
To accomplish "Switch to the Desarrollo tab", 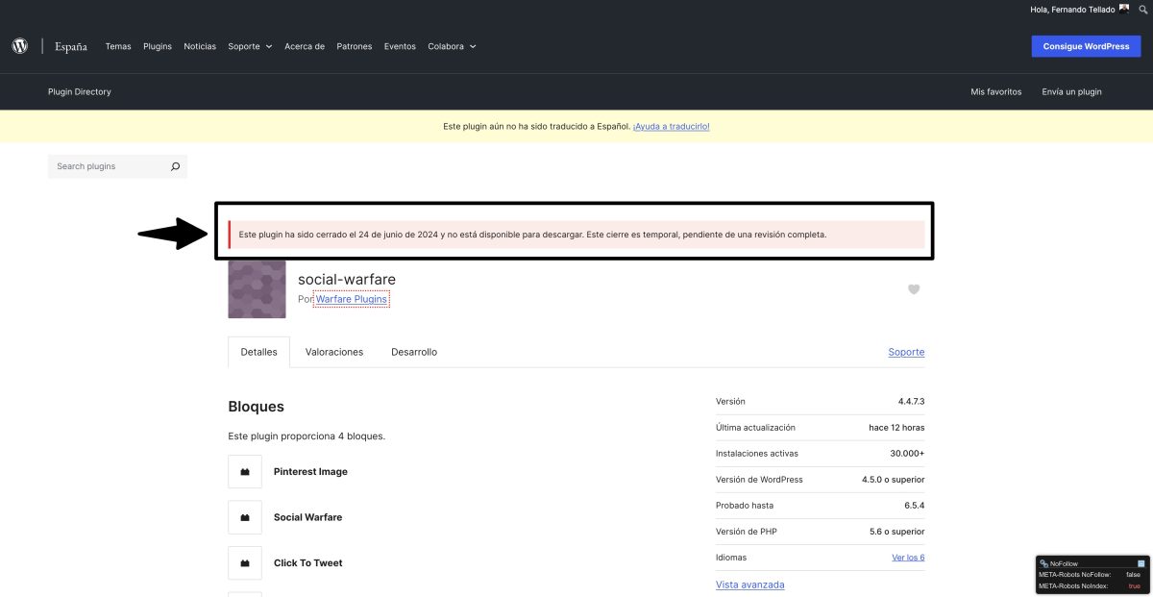I will 413,351.
